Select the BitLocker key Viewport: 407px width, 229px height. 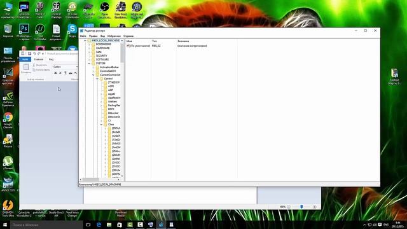point(113,113)
